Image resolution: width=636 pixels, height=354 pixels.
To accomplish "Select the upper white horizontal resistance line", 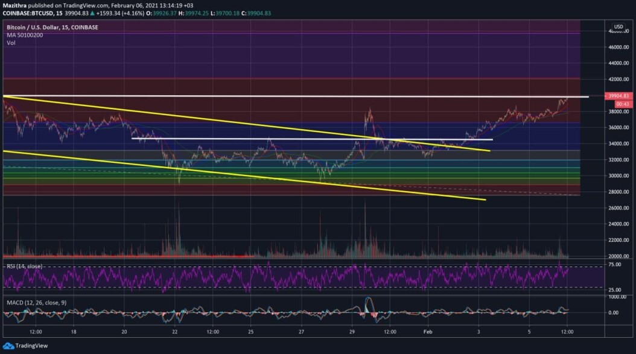I will (296, 96).
